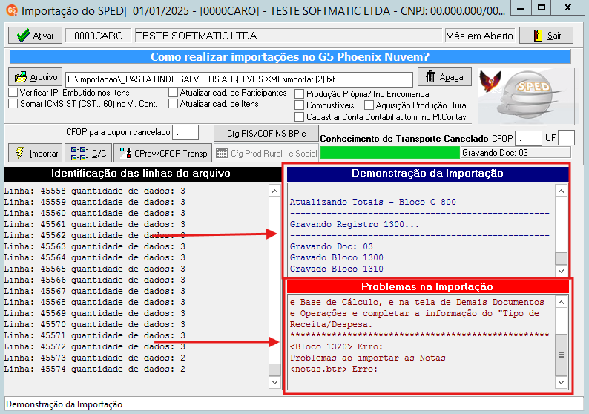Click the file path input field
Image resolution: width=589 pixels, height=414 pixels.
(240, 79)
